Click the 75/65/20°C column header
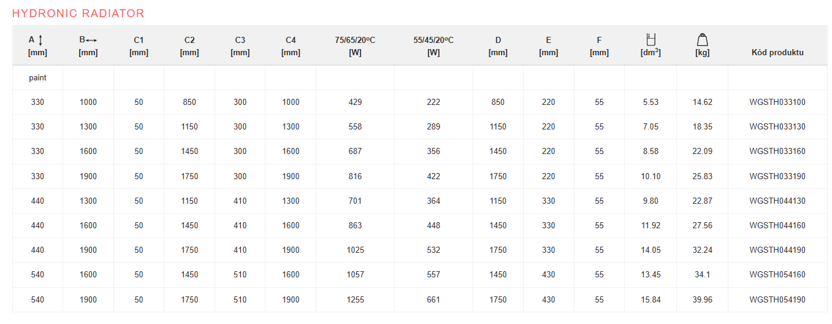The image size is (832, 324). click(x=354, y=46)
